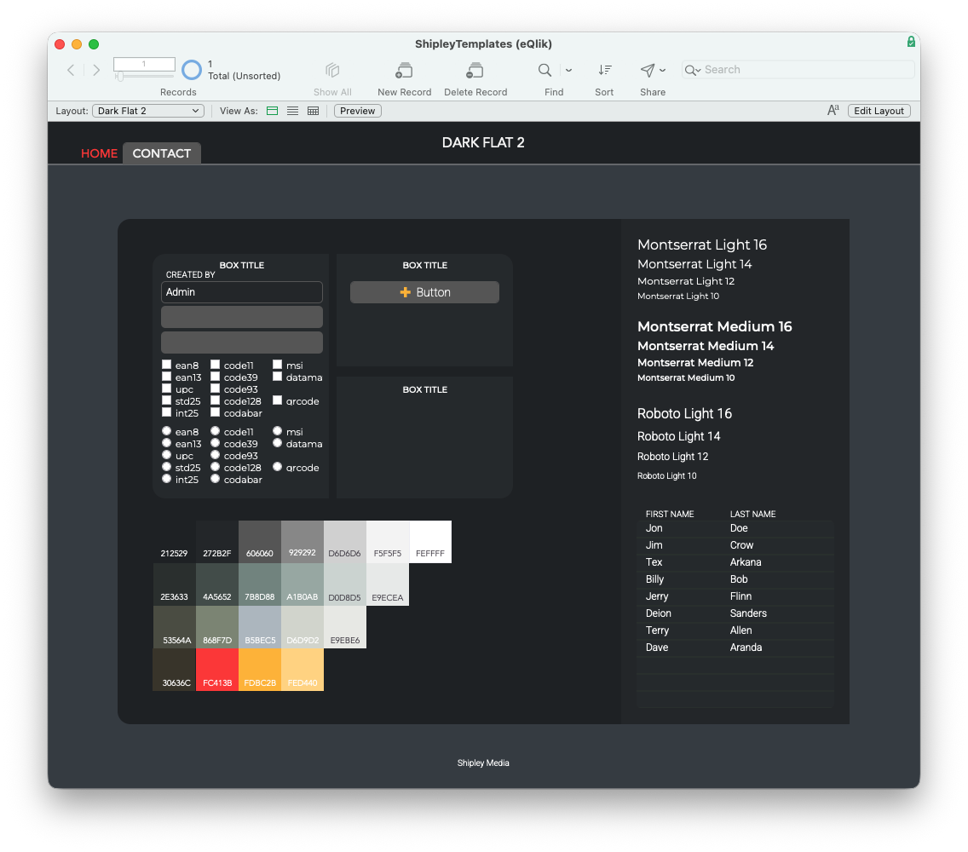Screen dimensions: 968x852
Task: Click the Delete Record toolbar icon
Action: point(475,71)
